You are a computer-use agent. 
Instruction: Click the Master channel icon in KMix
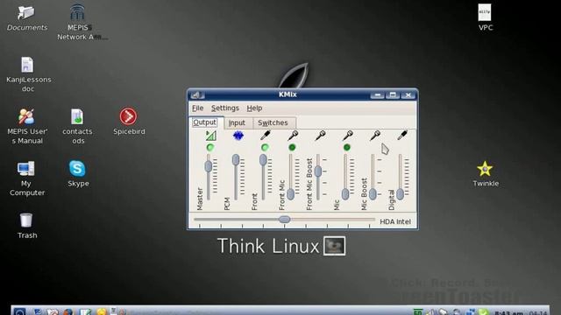pos(210,136)
